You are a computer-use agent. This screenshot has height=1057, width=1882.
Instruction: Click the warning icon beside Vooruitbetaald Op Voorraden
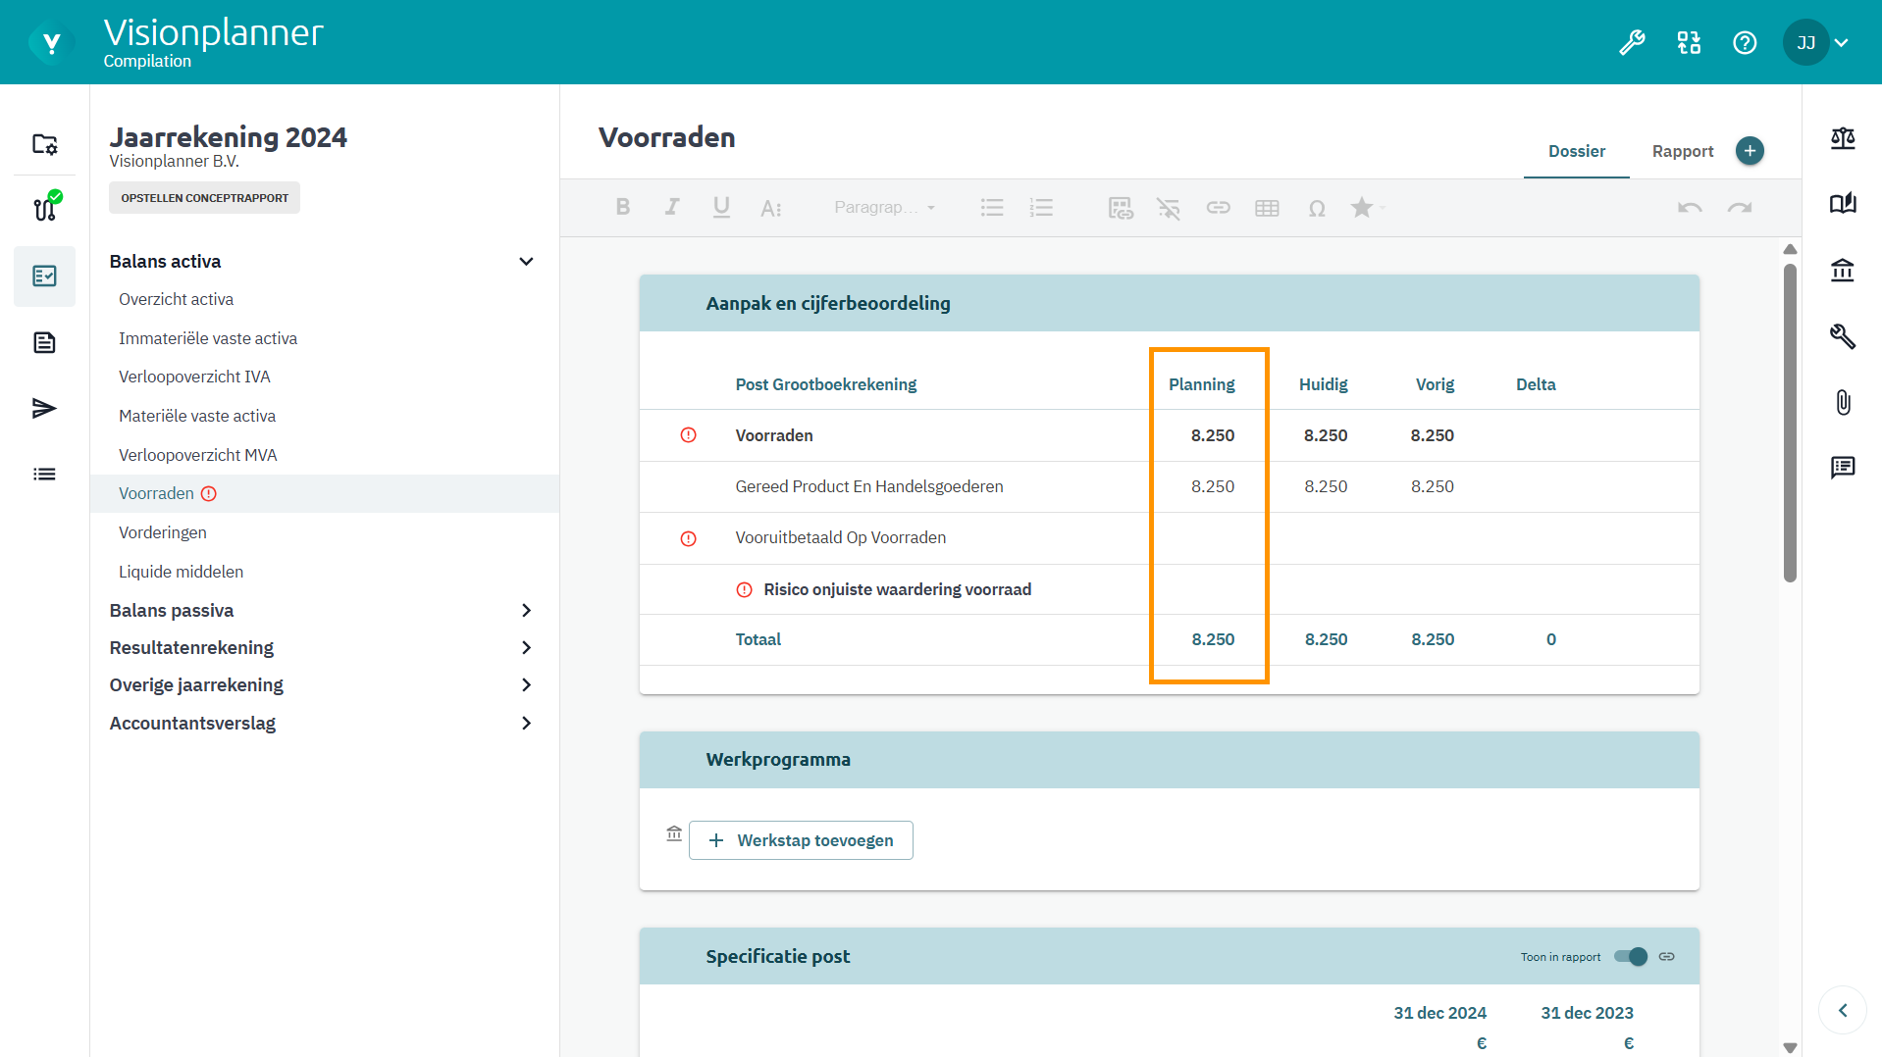tap(688, 539)
